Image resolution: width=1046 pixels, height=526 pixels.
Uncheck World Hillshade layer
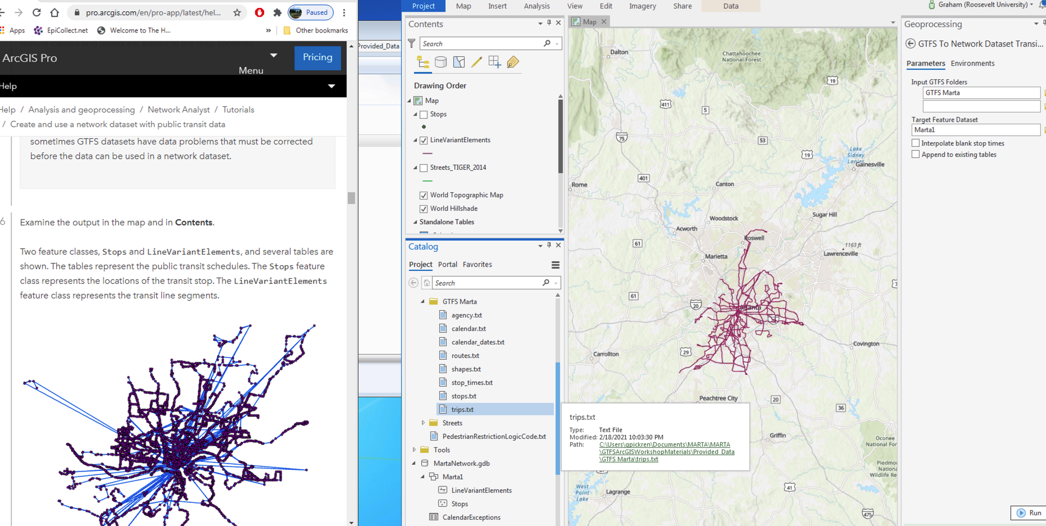coord(424,209)
